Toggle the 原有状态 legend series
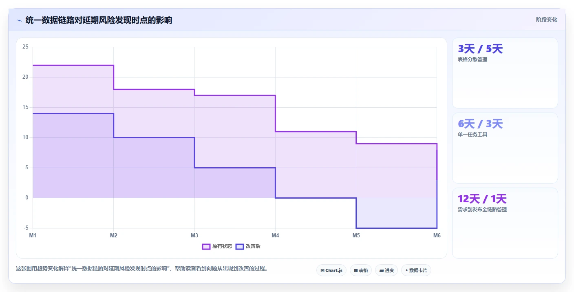The height and width of the screenshot is (292, 574). (217, 246)
